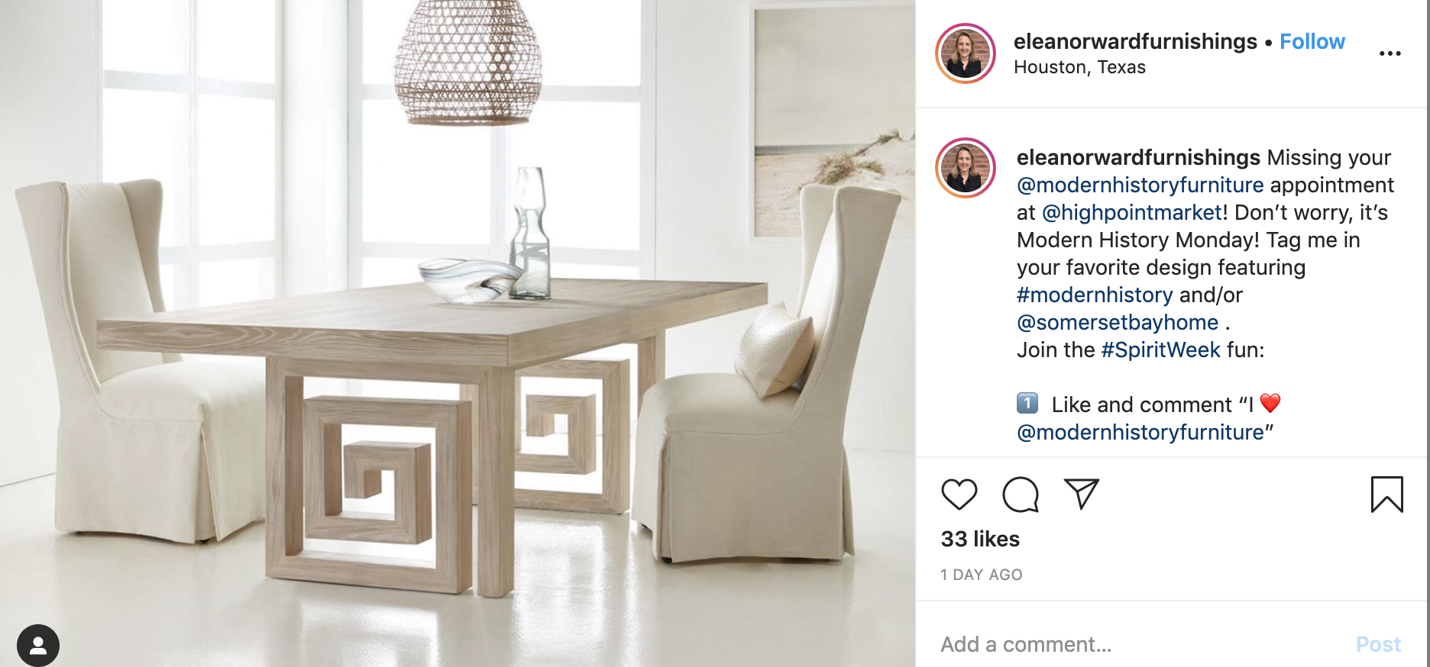Open #SpiritWeek hashtag link
The width and height of the screenshot is (1430, 667).
point(1160,350)
